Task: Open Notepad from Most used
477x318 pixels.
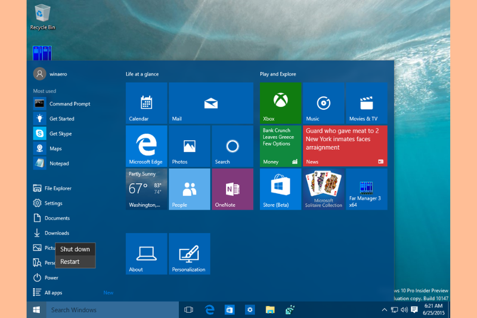Action: point(51,163)
